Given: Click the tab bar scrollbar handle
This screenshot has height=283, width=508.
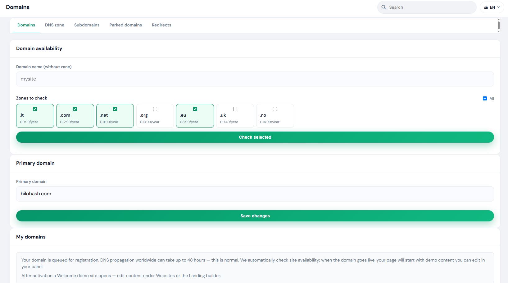Looking at the screenshot, I should coord(499,25).
